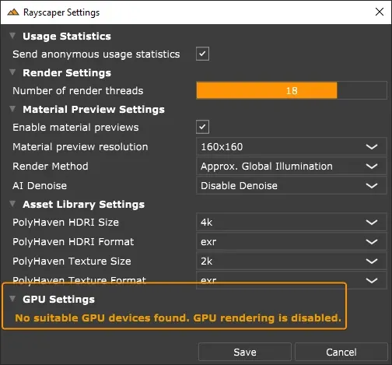Collapse the Usage Statistics section
Viewport: 392px width, 365px height.
(x=12, y=36)
